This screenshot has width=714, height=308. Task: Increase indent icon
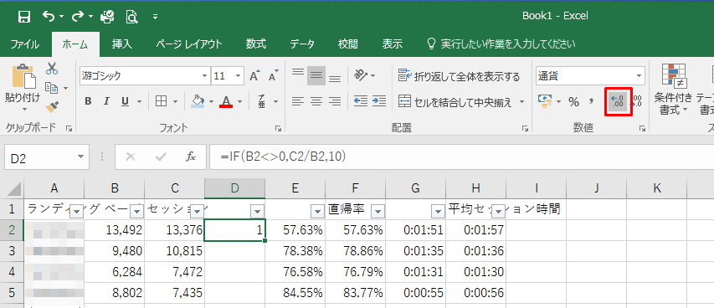[x=379, y=101]
